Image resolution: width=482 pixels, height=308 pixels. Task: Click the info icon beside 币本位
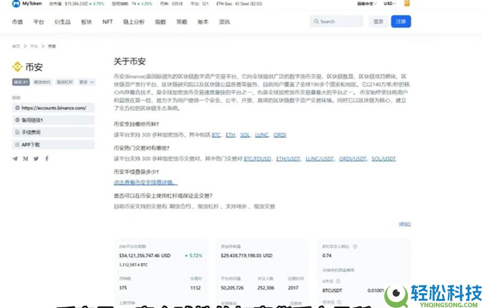339,302
